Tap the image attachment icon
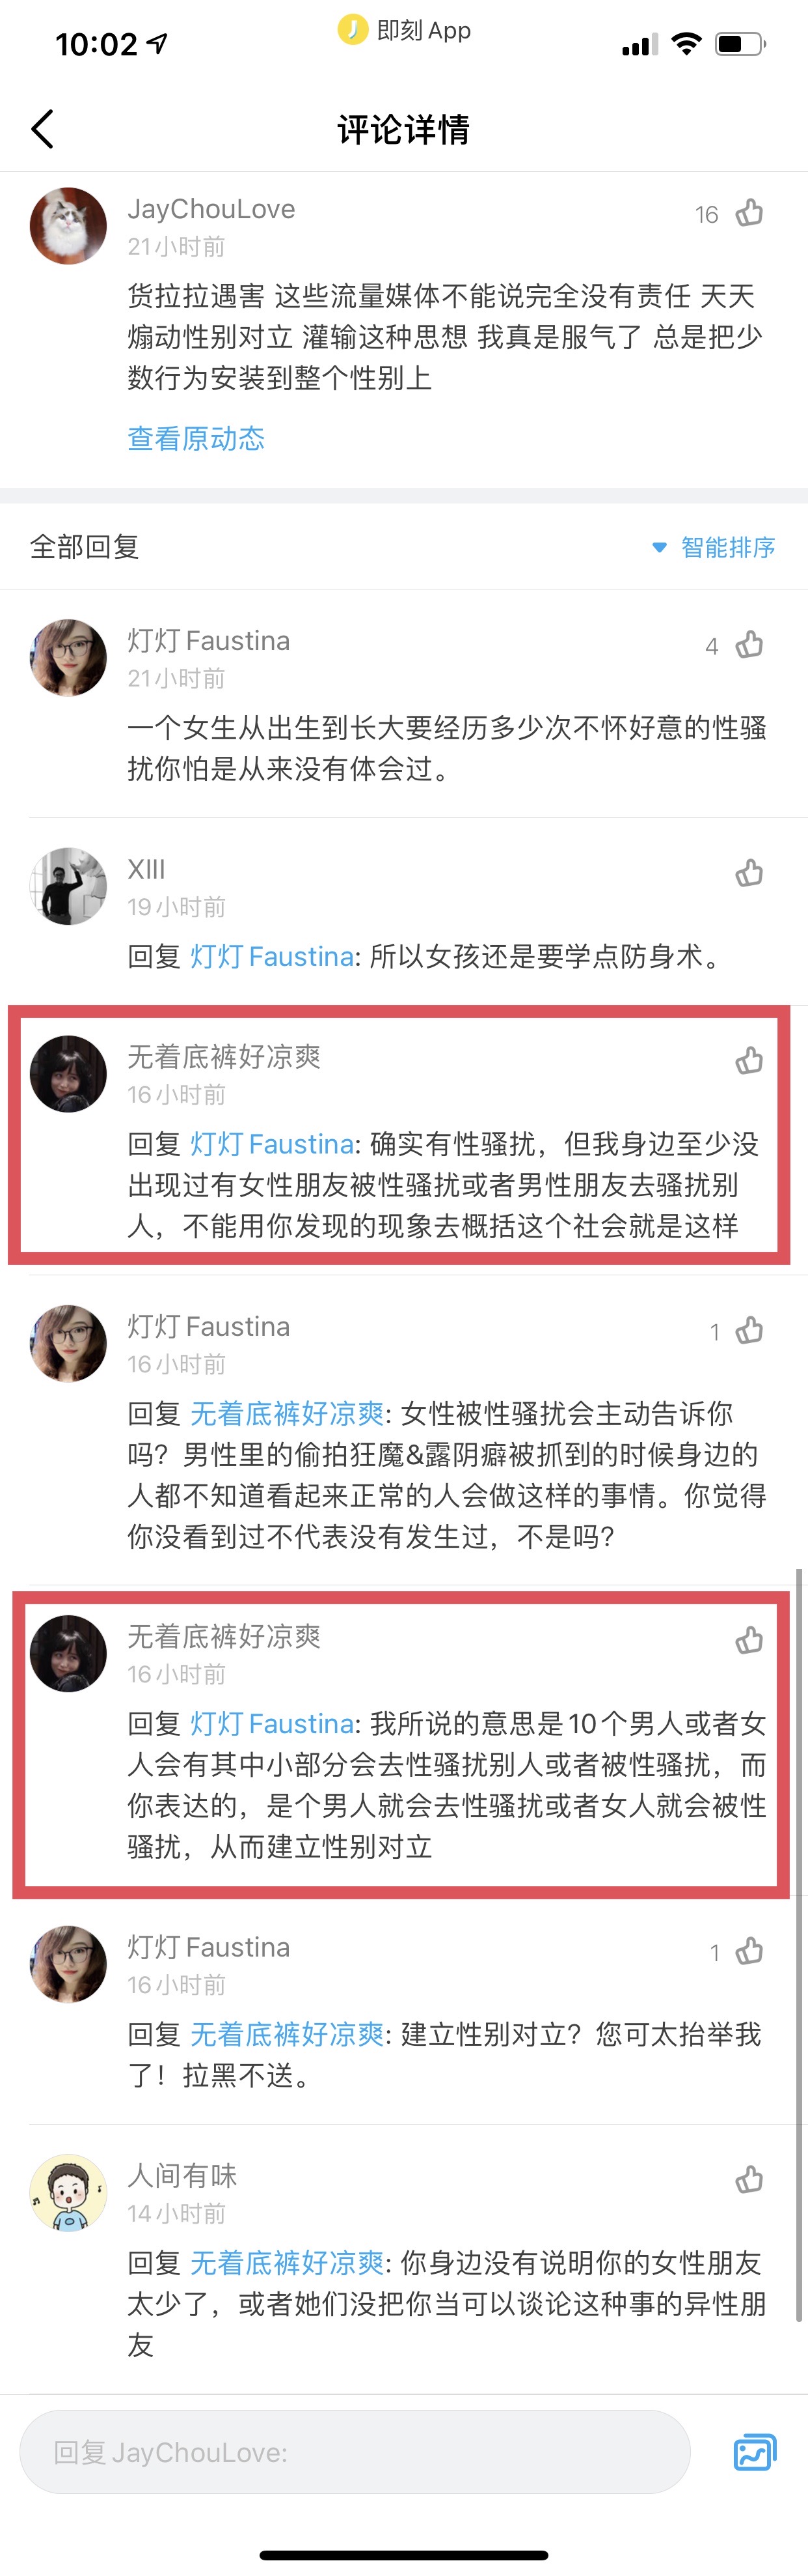The height and width of the screenshot is (2576, 808). click(755, 2452)
